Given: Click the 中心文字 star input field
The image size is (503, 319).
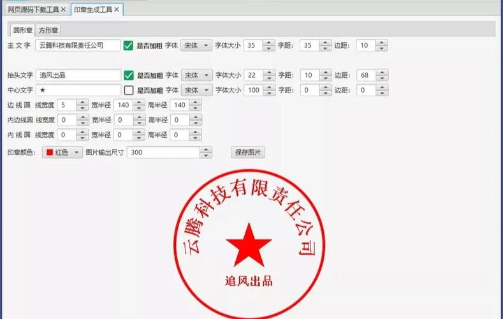Looking at the screenshot, I should [78, 90].
